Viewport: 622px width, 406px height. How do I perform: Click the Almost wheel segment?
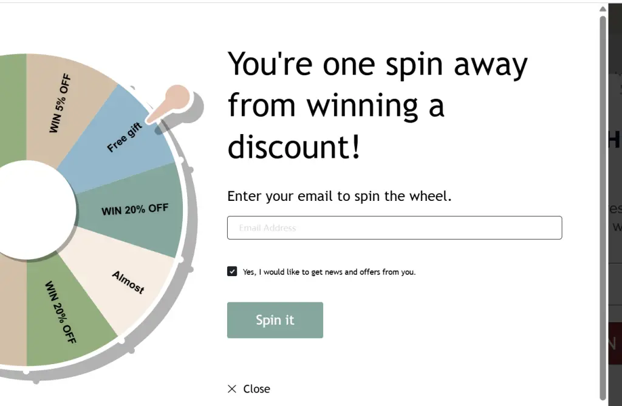point(128,282)
